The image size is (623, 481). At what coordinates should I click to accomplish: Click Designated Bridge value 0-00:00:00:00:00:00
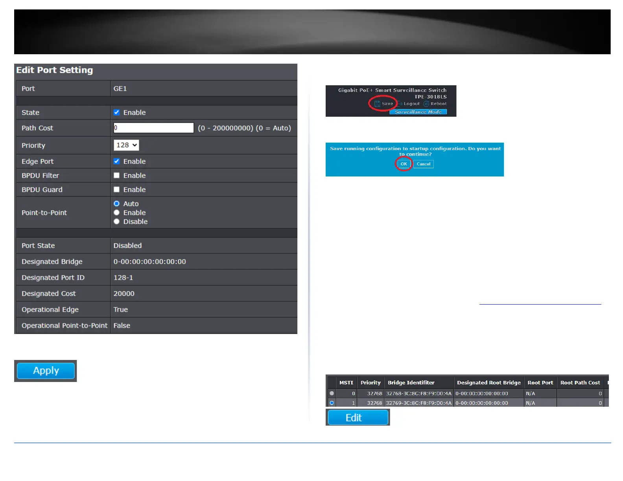pos(150,262)
